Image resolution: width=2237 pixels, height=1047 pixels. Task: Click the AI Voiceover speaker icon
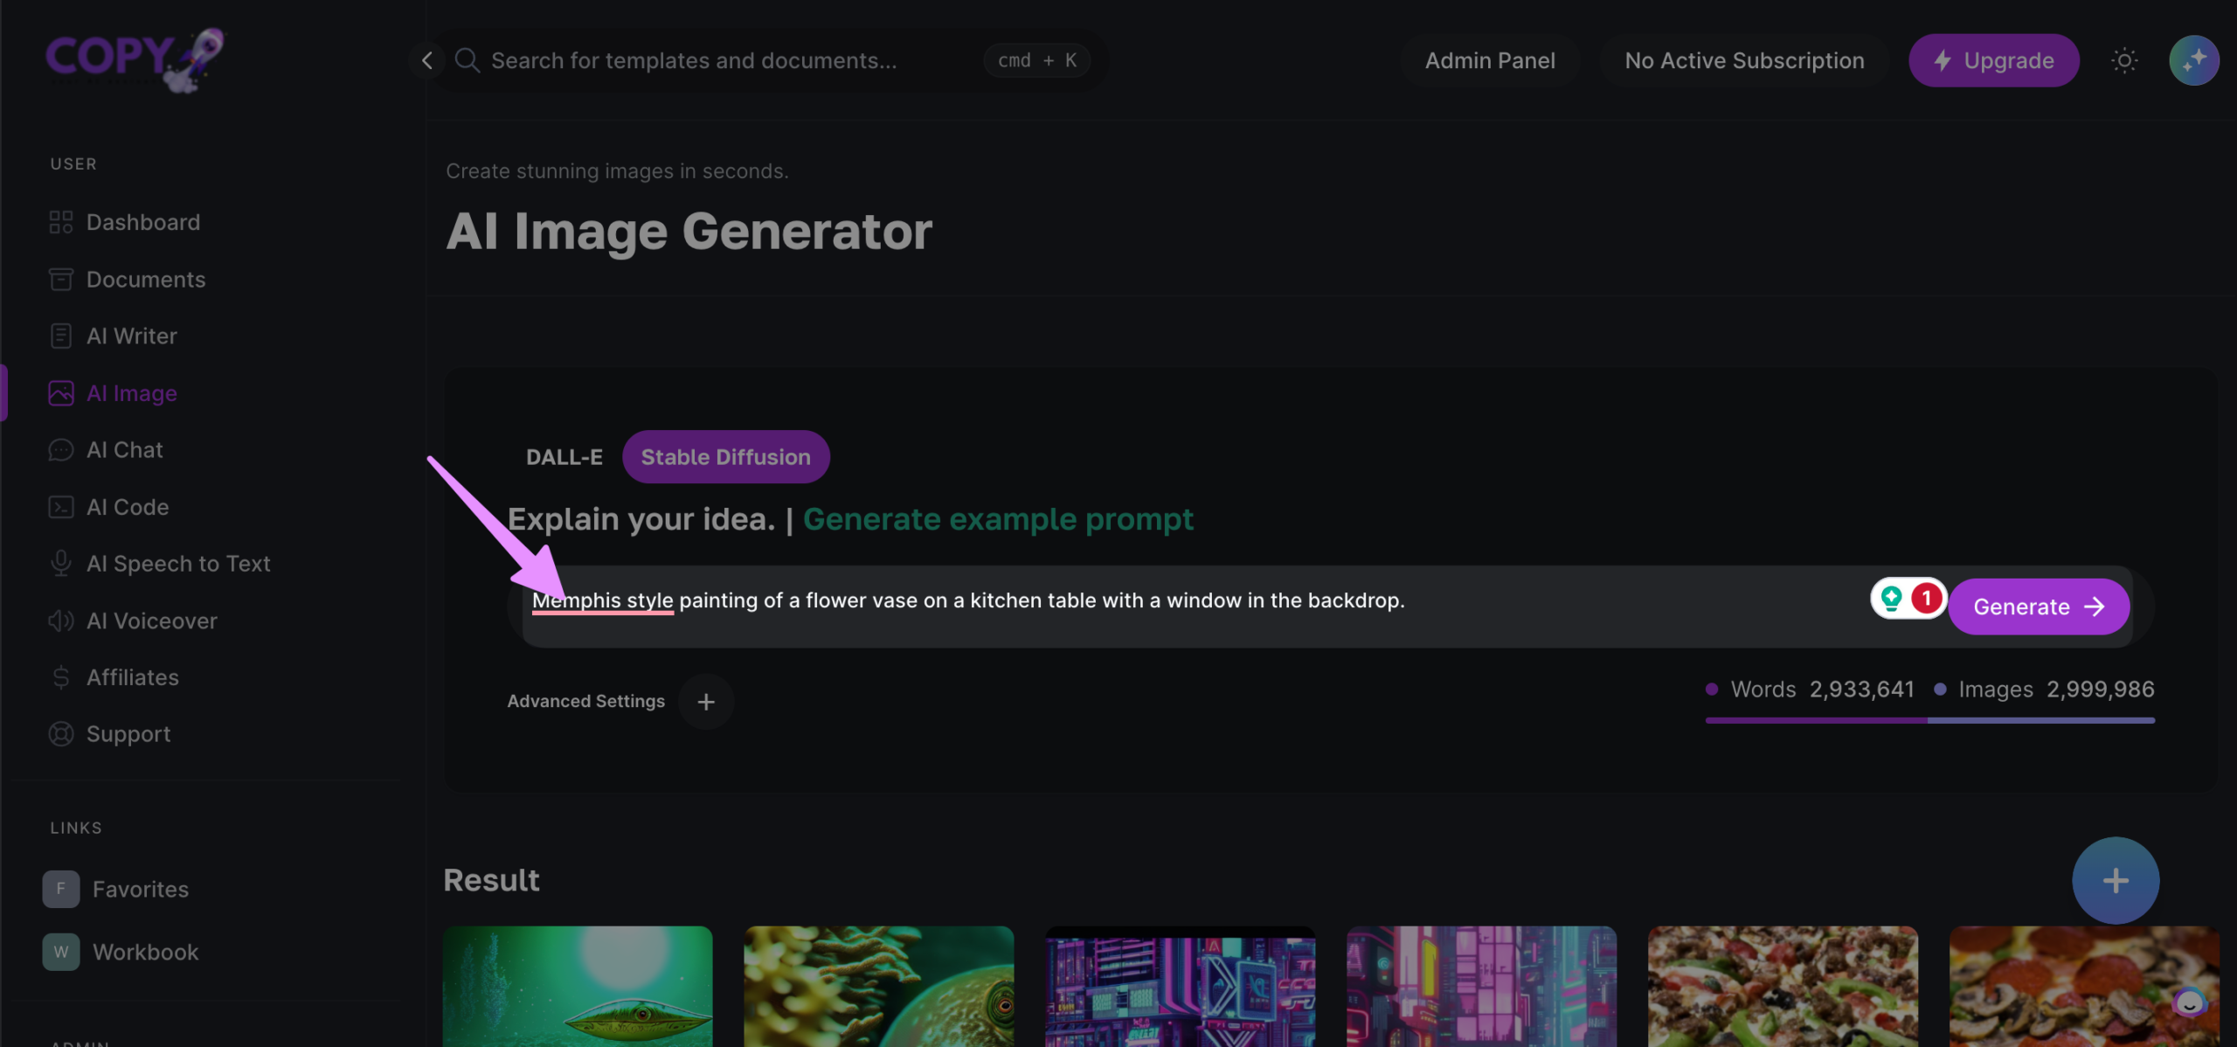pyautogui.click(x=60, y=621)
